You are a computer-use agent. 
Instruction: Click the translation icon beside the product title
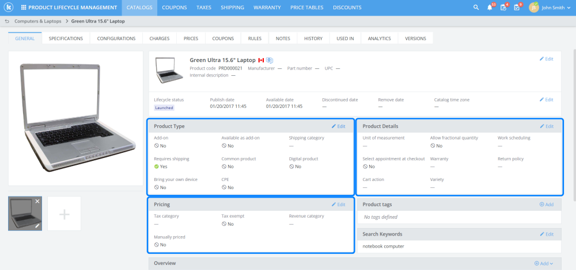270,60
